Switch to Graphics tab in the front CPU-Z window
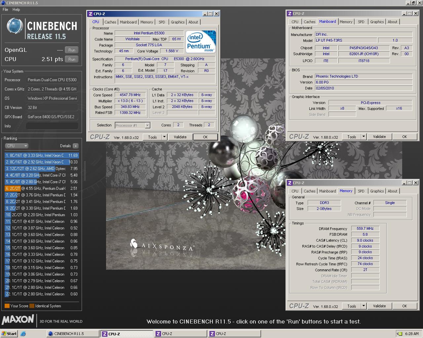Image resolution: width=423 pixels, height=338 pixels. click(178, 22)
